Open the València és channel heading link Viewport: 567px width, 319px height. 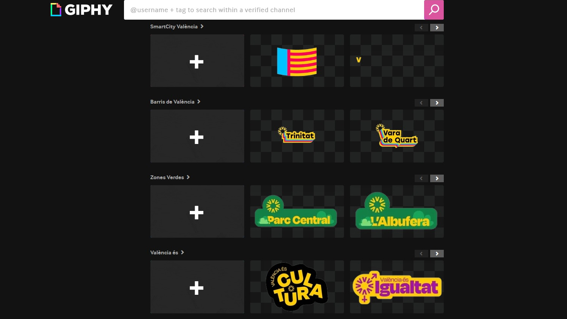(x=167, y=252)
